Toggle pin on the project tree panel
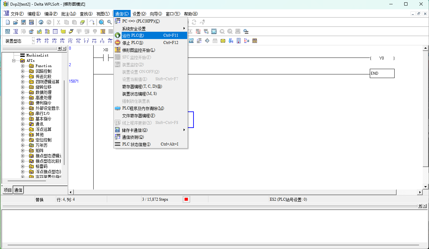Viewport: 429px width, 249px height. [60, 49]
